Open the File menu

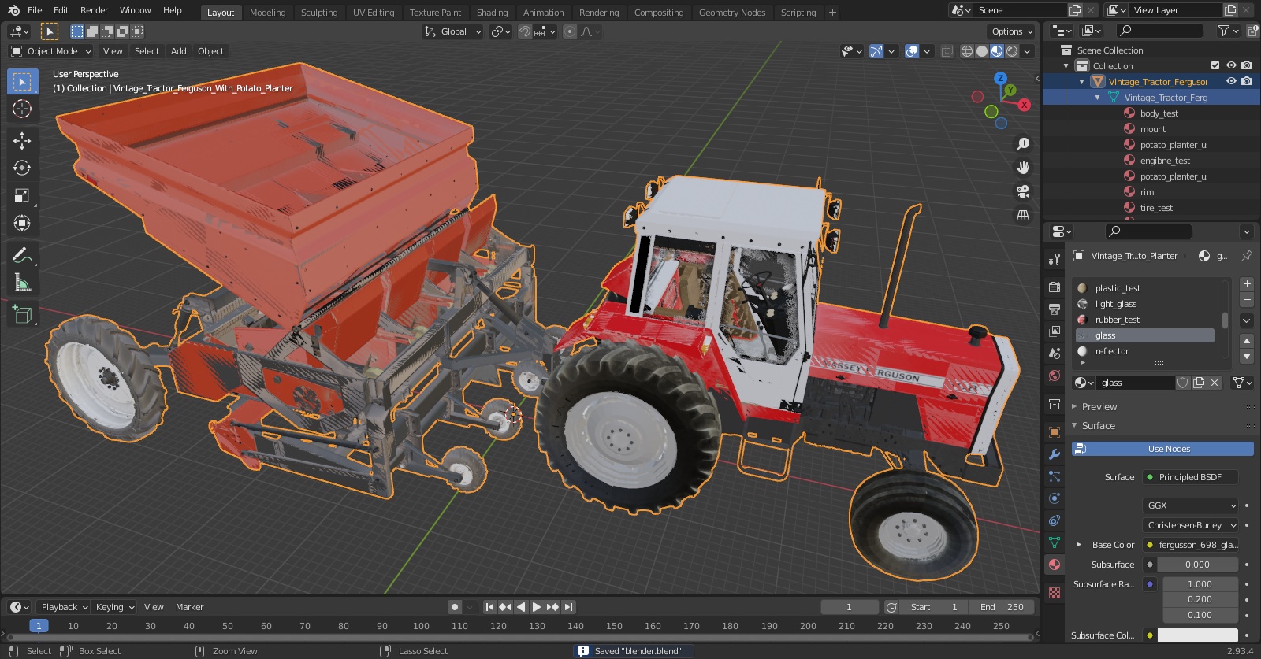click(x=35, y=10)
